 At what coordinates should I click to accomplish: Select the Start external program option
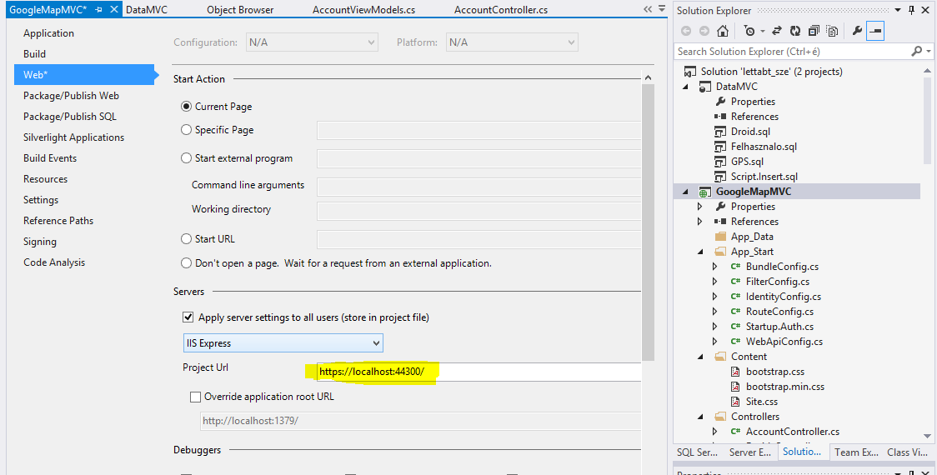click(187, 158)
